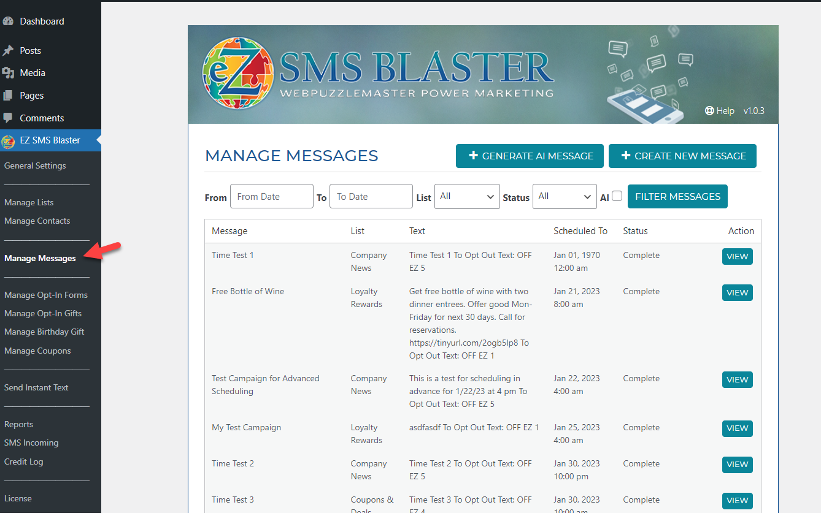This screenshot has width=821, height=513.
Task: Click 'My Test Campaign' message name
Action: [246, 427]
